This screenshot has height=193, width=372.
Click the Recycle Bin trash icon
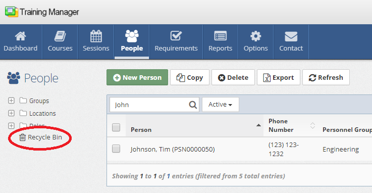(x=22, y=137)
